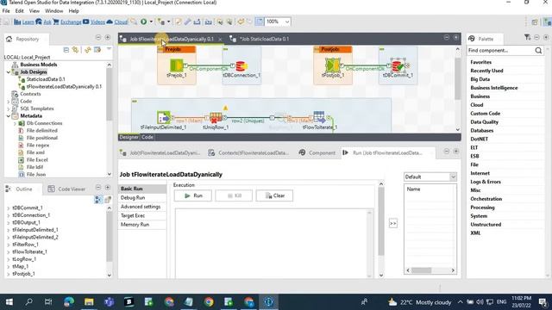Select the tFlowToIterate_1 component icon
This screenshot has height=310, width=552.
[319, 117]
